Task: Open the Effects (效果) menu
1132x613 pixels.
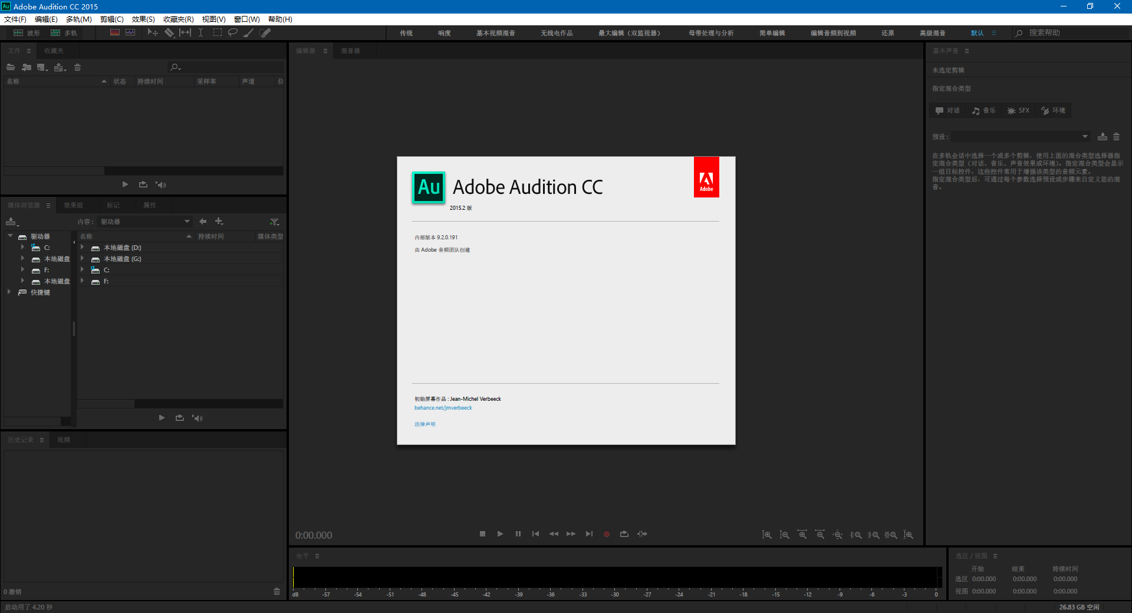Action: click(143, 19)
